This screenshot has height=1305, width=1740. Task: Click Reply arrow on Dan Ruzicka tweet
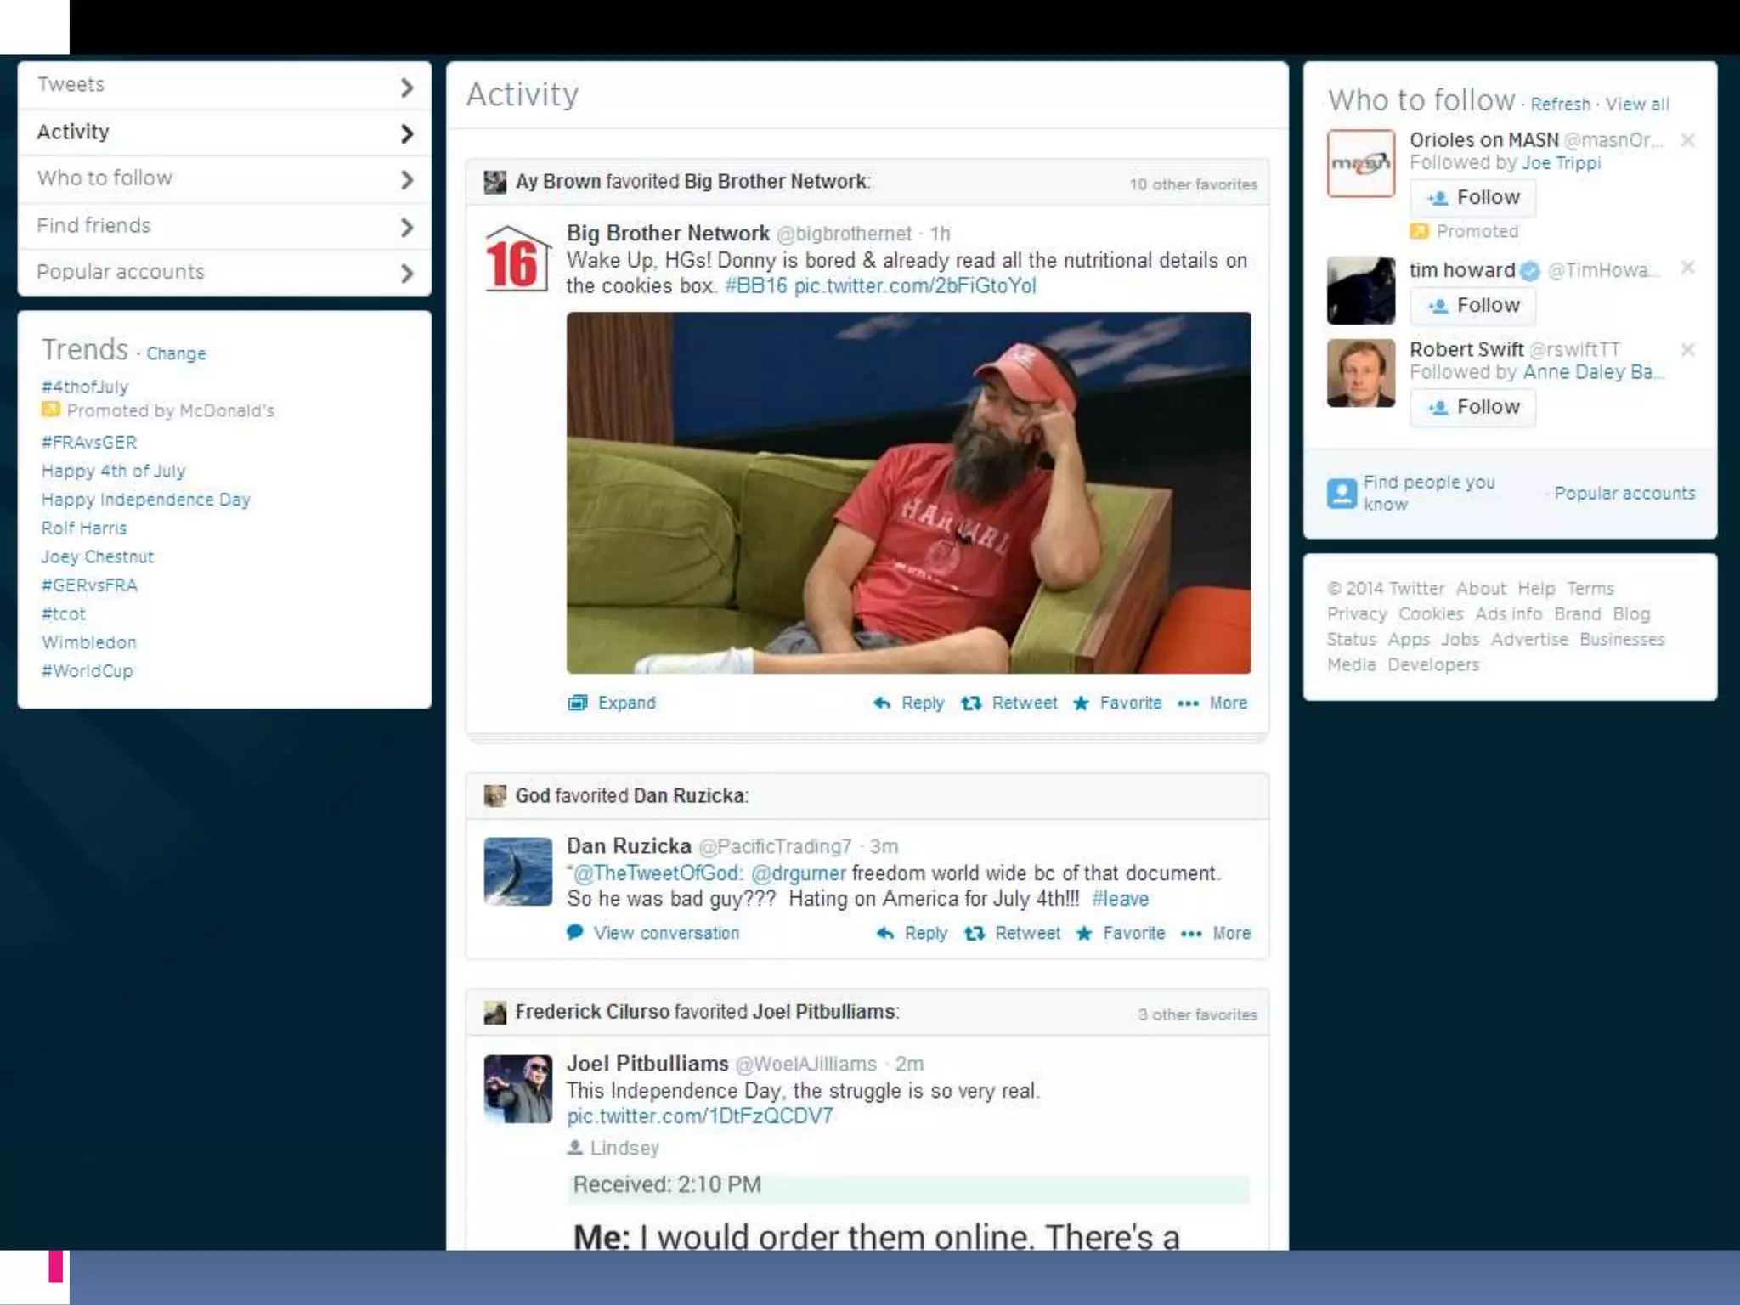[x=885, y=933]
